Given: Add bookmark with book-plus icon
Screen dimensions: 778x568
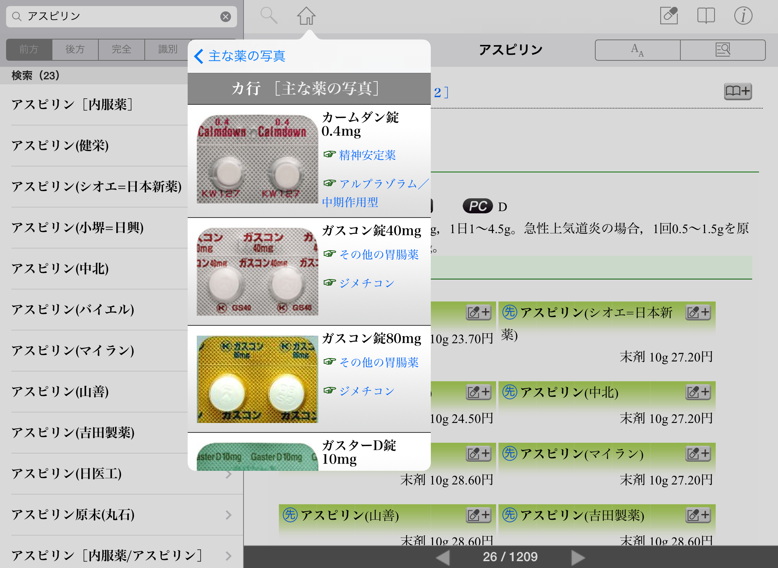Looking at the screenshot, I should click(737, 91).
